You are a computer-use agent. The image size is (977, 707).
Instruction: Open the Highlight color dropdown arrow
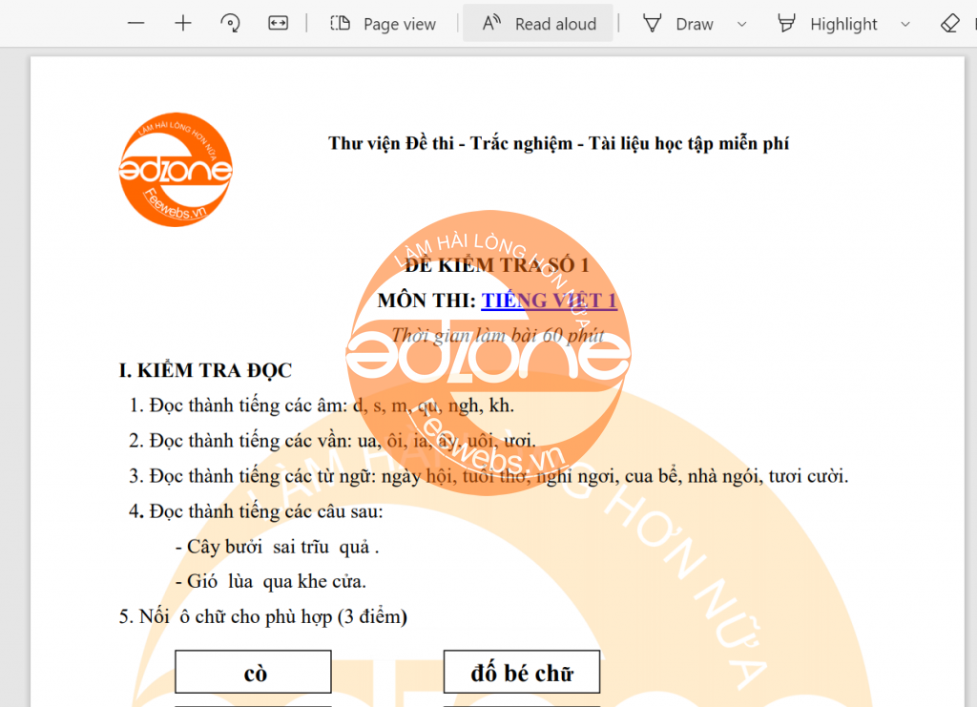(905, 24)
